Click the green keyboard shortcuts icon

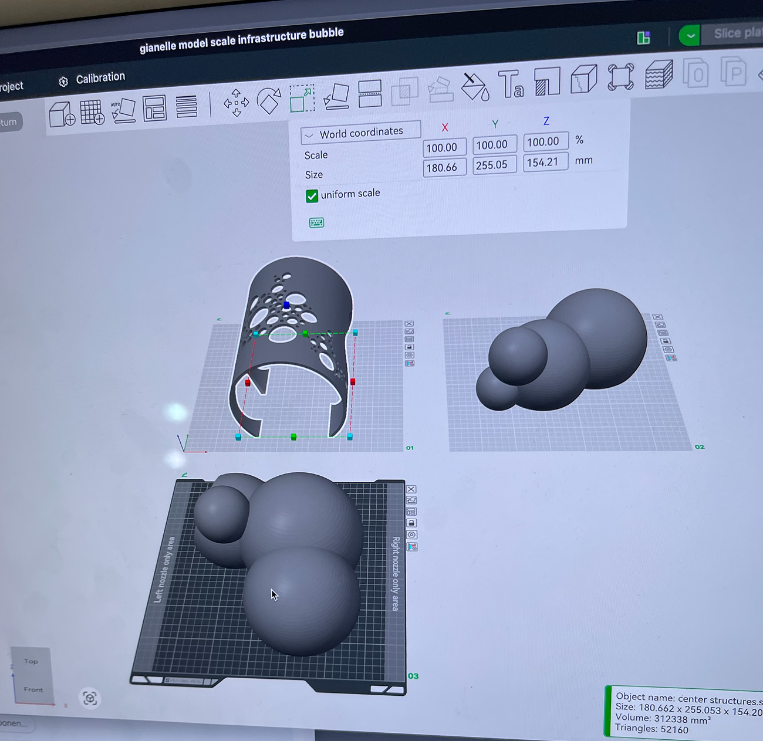coord(316,222)
